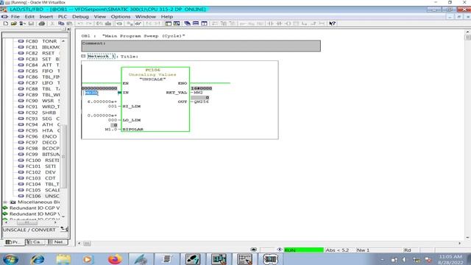Viewport: 471px width, 265px height.
Task: Click the Open folder toolbar icon
Action: 14,24
